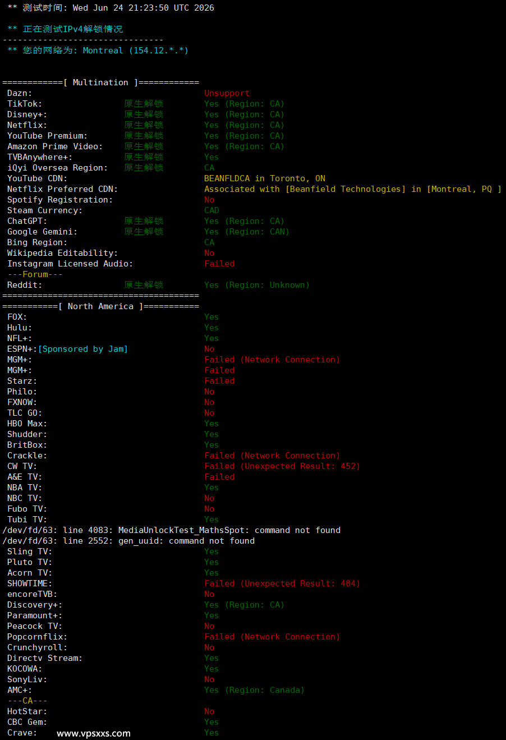
Task: Click the "Dazn:" label
Action: click(x=20, y=93)
